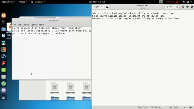Open the Options menu in the Untitled window

[34, 25]
